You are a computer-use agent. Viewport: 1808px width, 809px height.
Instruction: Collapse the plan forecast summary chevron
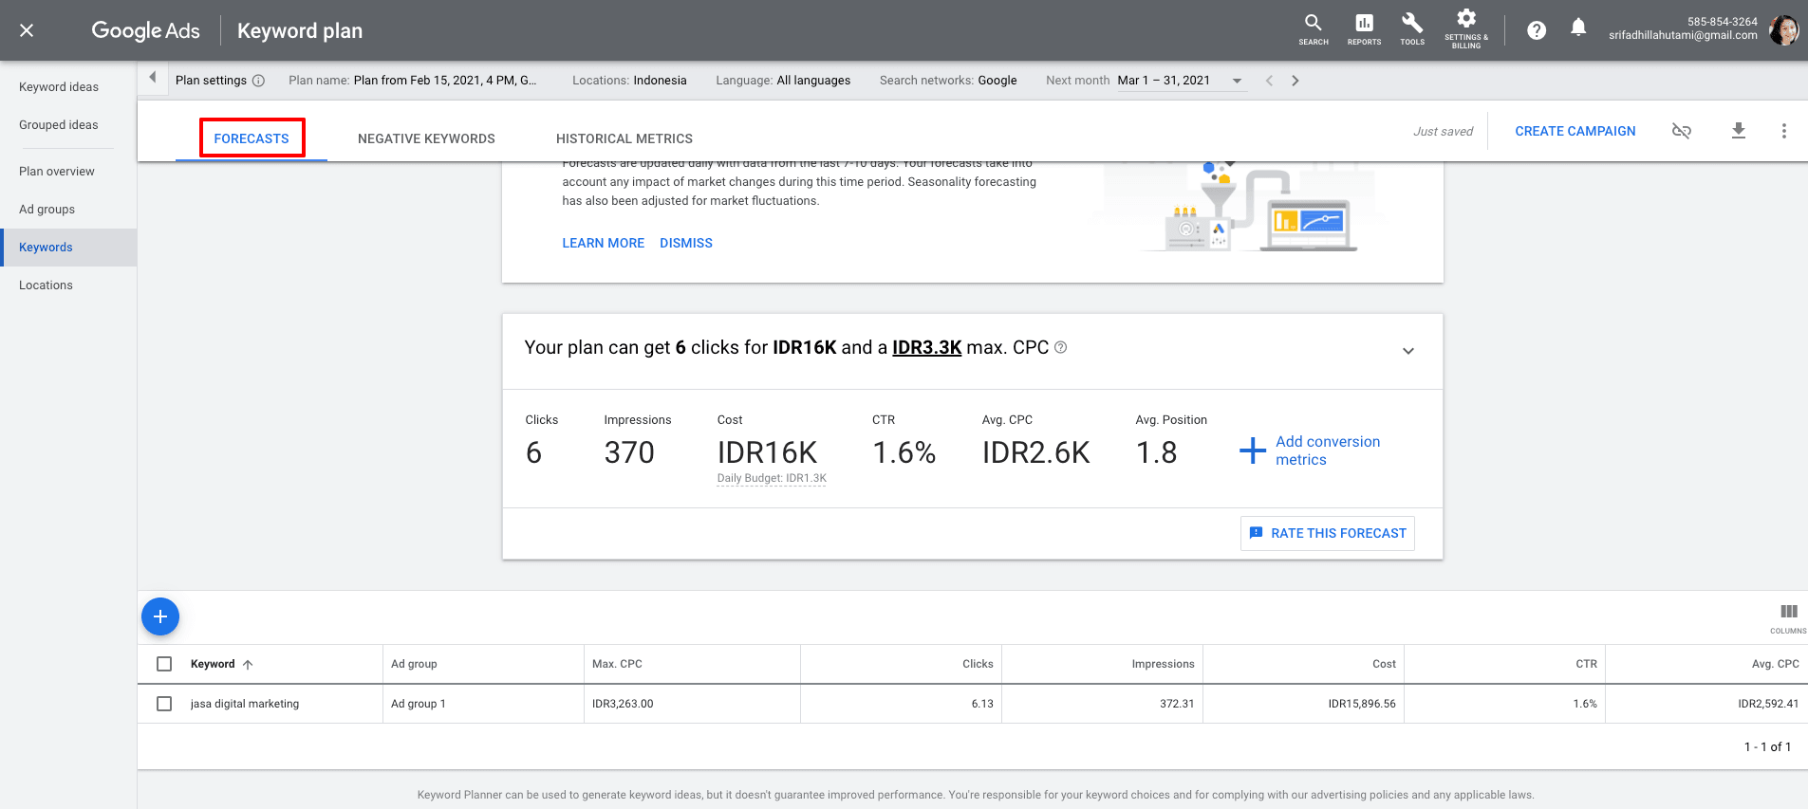(x=1408, y=351)
